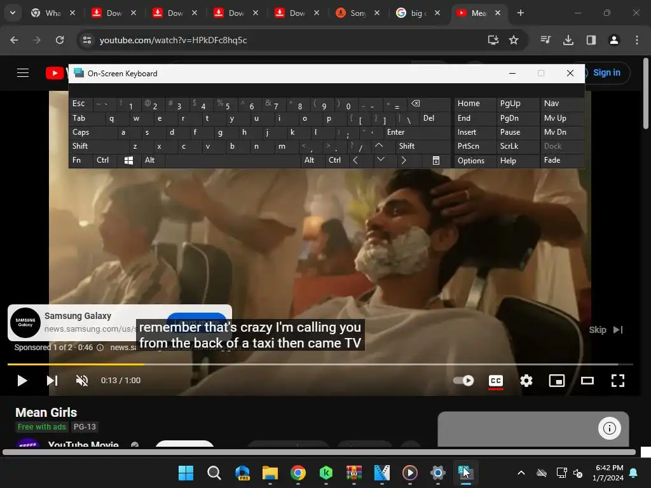Toggle Fn key on on-screen keyboard
Image resolution: width=651 pixels, height=488 pixels.
tap(81, 160)
